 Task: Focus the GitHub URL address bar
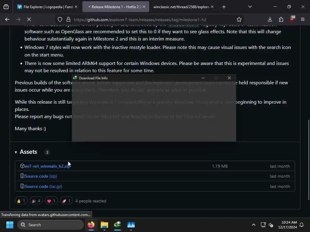tap(140, 20)
